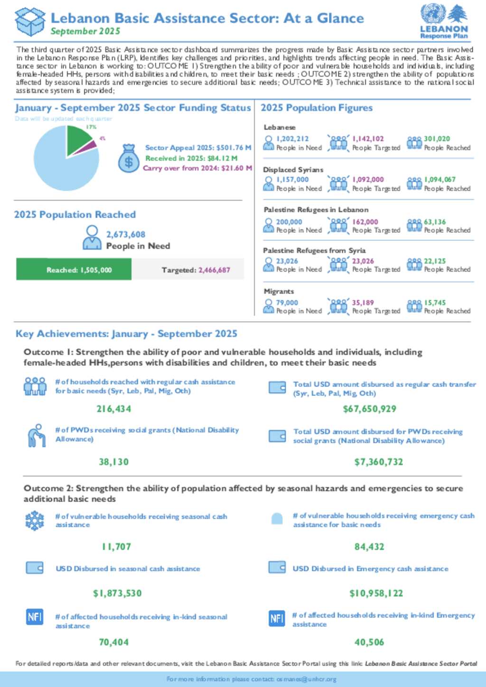The width and height of the screenshot is (486, 687).
Task: Click the snowflake seasonal cash icon
Action: tap(35, 521)
